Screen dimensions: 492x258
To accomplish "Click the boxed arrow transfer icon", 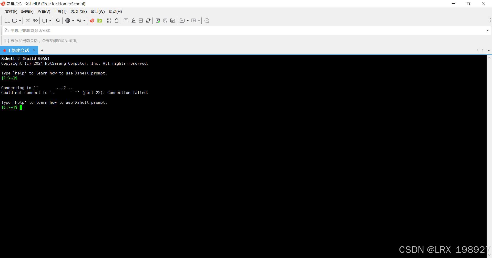I will [141, 21].
